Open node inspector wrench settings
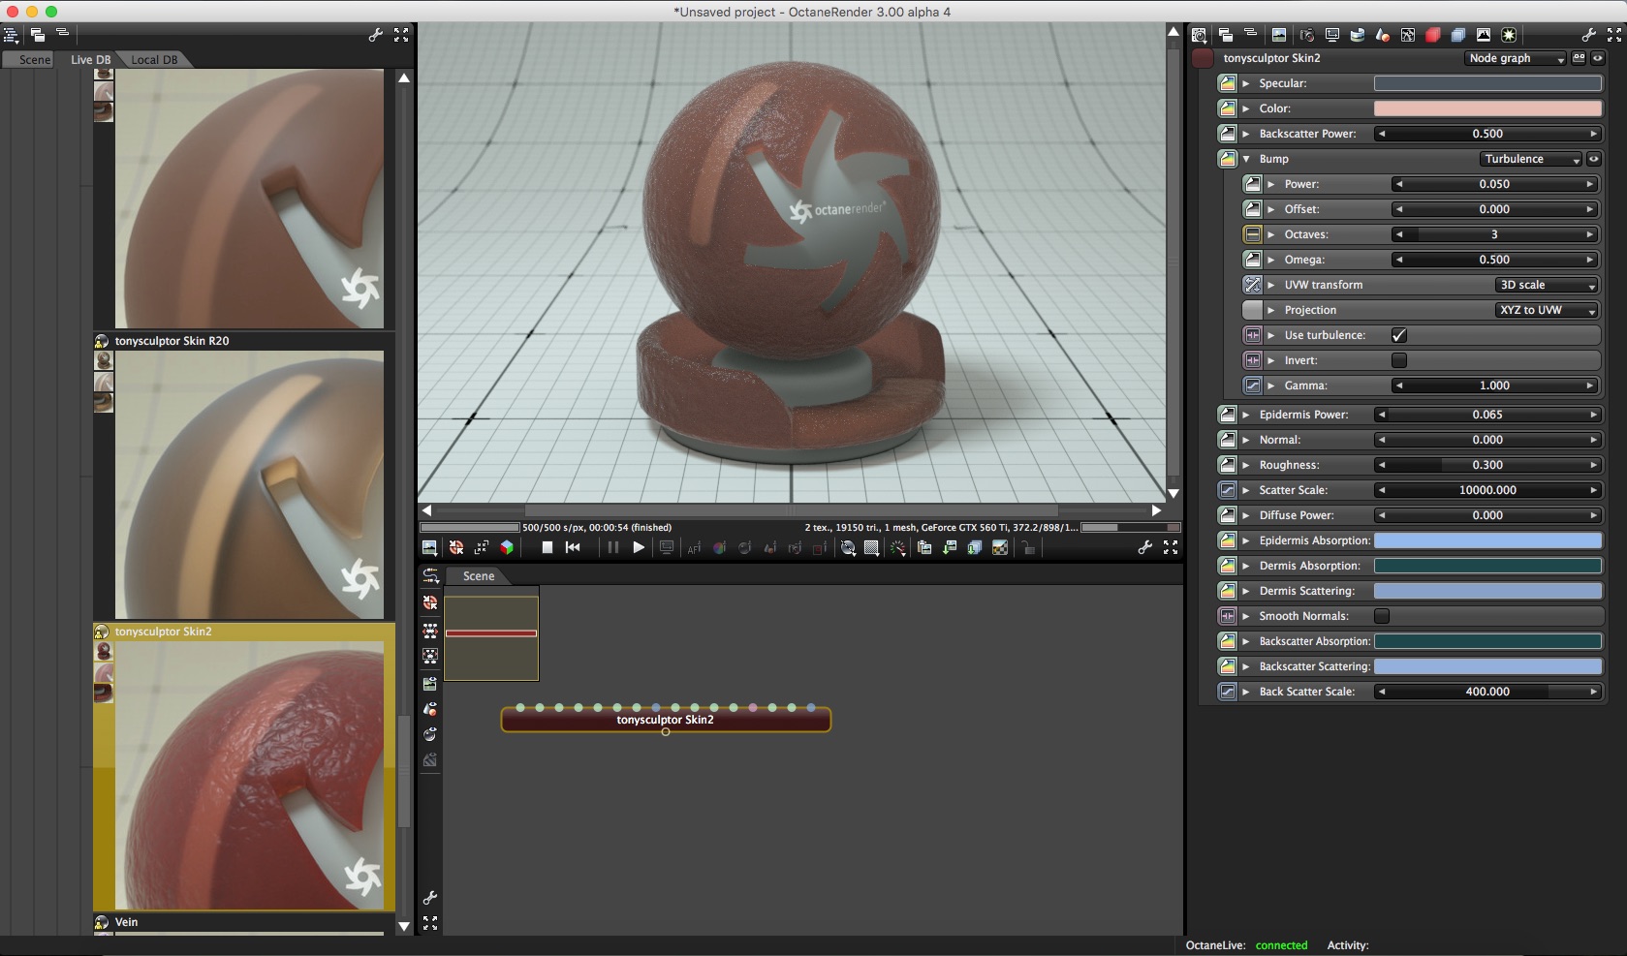 [1589, 35]
